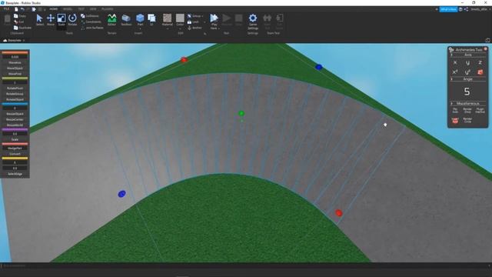Collapse the Angle section
The height and width of the screenshot is (277, 492).
pyautogui.click(x=452, y=78)
